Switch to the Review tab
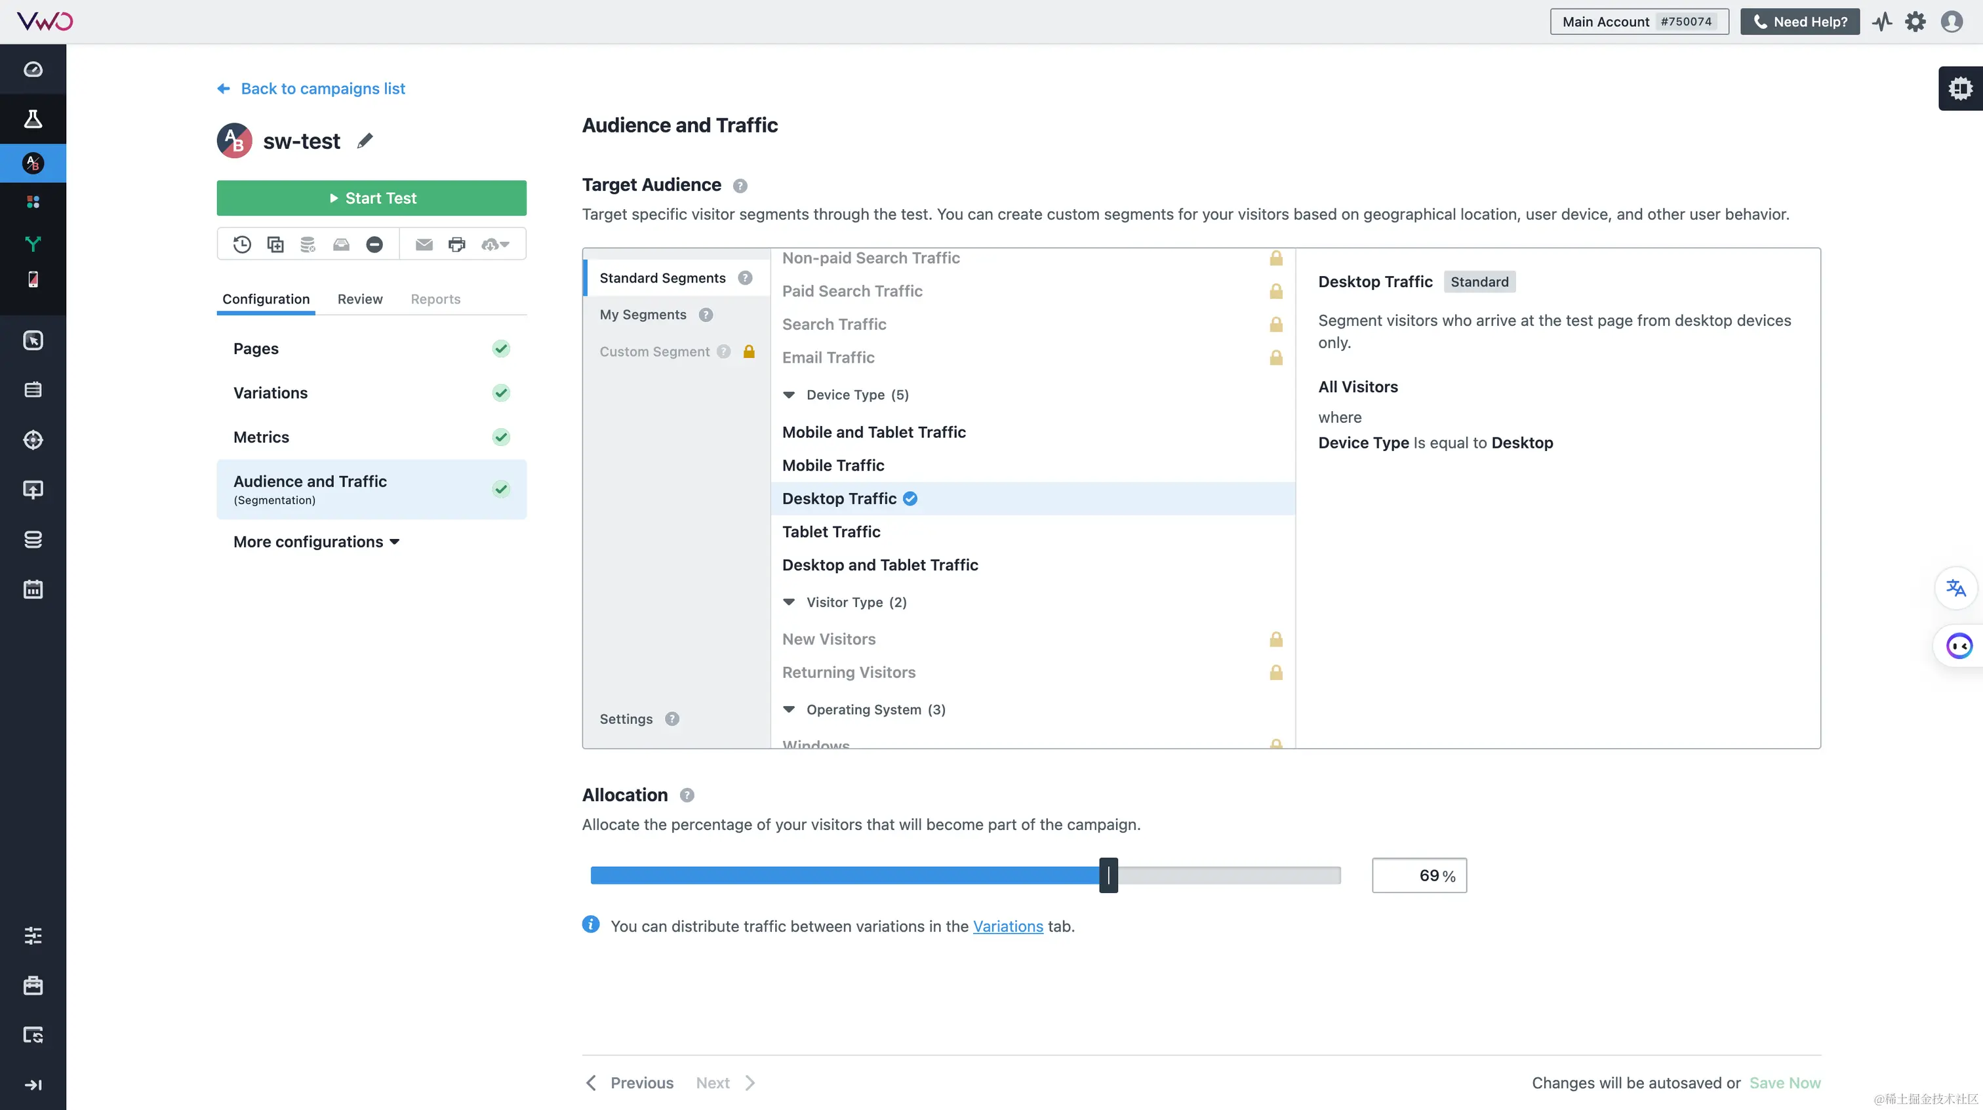The height and width of the screenshot is (1110, 1983). pos(359,299)
